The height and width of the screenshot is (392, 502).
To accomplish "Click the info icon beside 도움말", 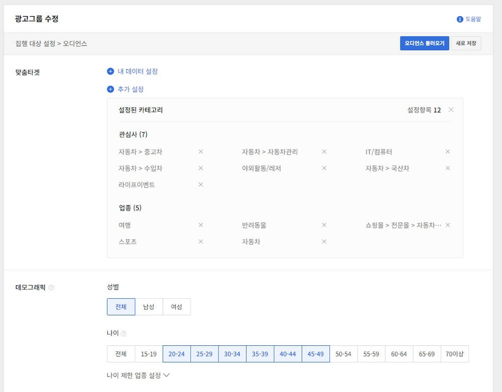I will [x=459, y=18].
